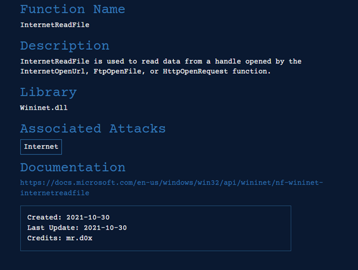Click the Last Update date line
358x270 pixels.
[x=77, y=227]
